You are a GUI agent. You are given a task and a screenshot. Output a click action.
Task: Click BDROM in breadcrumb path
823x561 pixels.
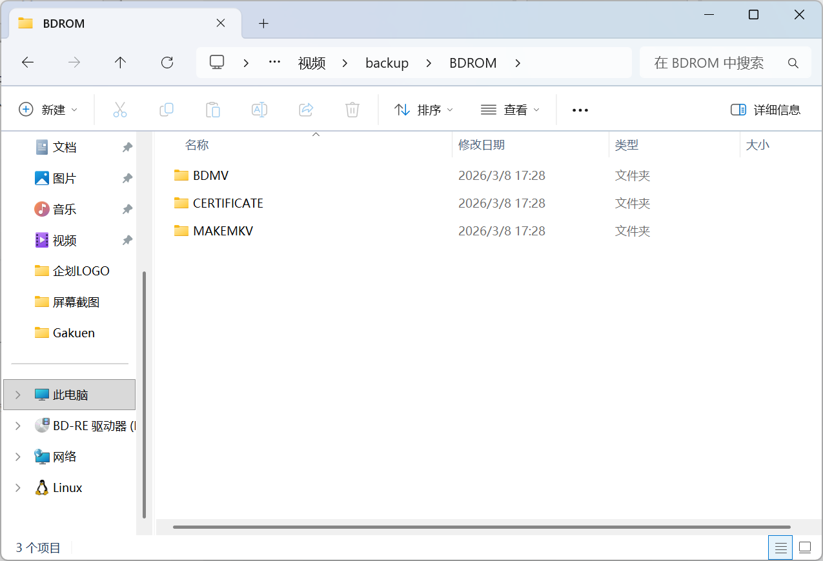point(473,63)
